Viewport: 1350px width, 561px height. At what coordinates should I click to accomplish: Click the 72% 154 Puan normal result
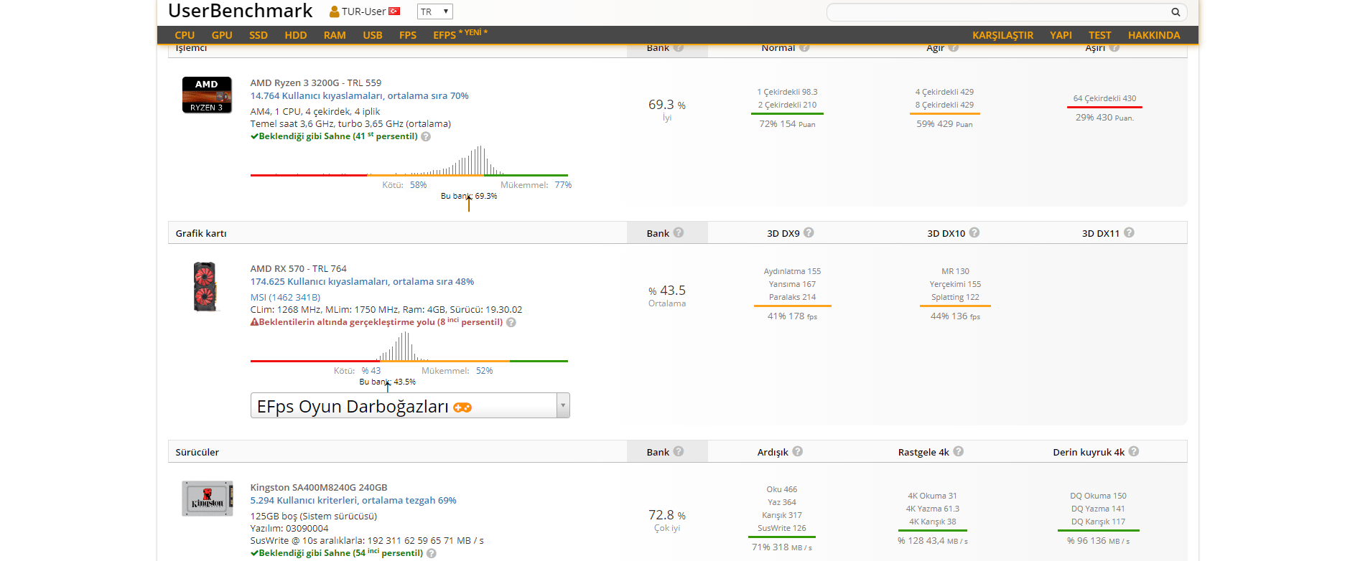tap(787, 124)
